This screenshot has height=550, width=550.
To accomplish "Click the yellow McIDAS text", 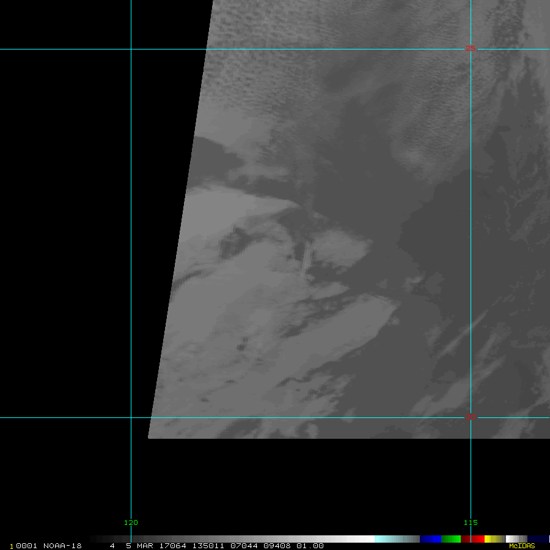I will (x=521, y=546).
